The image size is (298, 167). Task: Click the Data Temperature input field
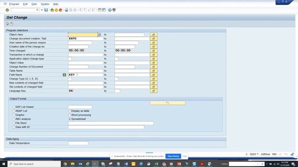pos(78,143)
